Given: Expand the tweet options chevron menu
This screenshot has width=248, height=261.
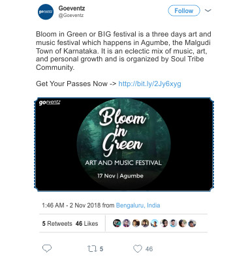Looking at the screenshot, I should pos(208,10).
